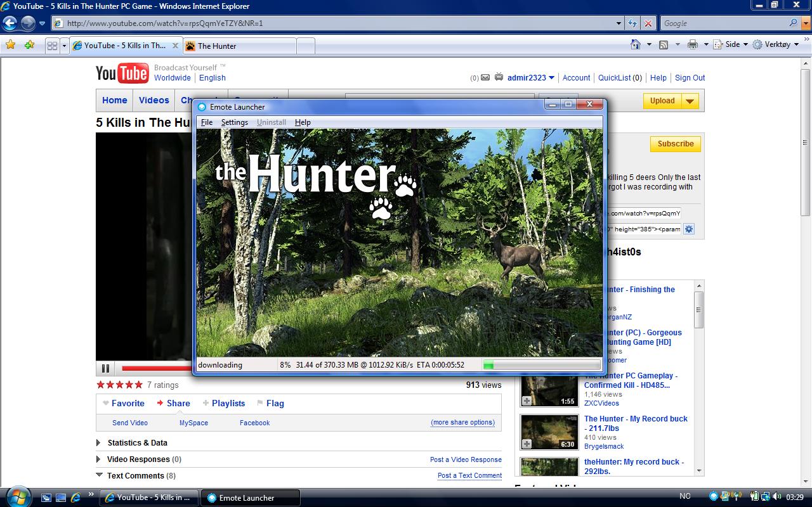Open the tab list dropdown arrow
Image resolution: width=812 pixels, height=507 pixels.
(64, 46)
